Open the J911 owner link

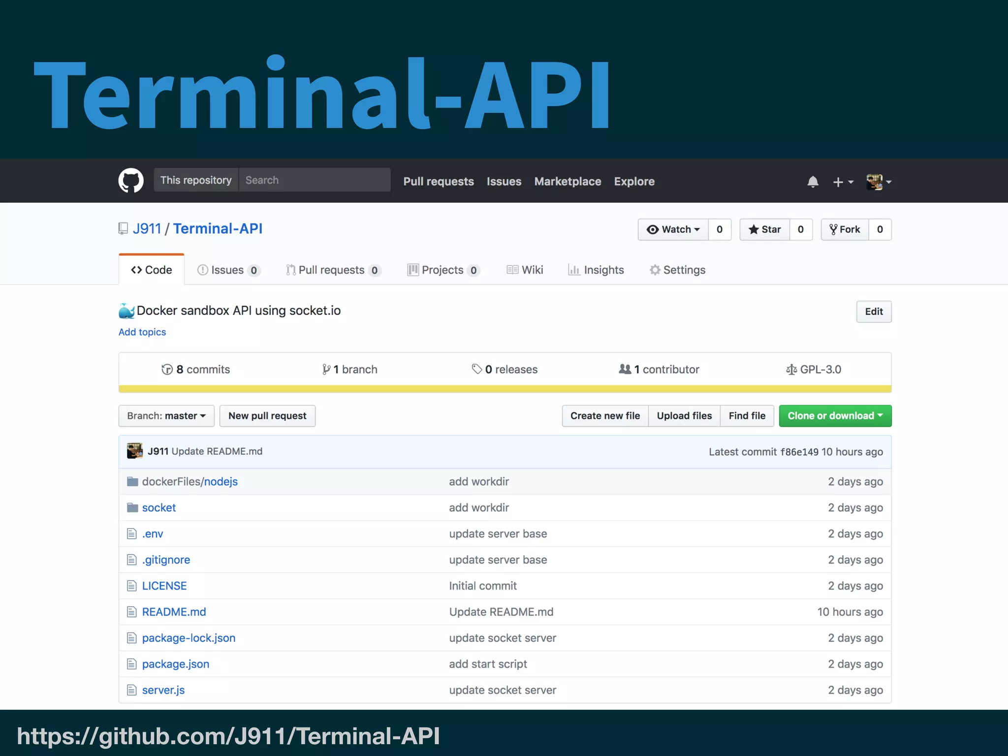pyautogui.click(x=147, y=229)
